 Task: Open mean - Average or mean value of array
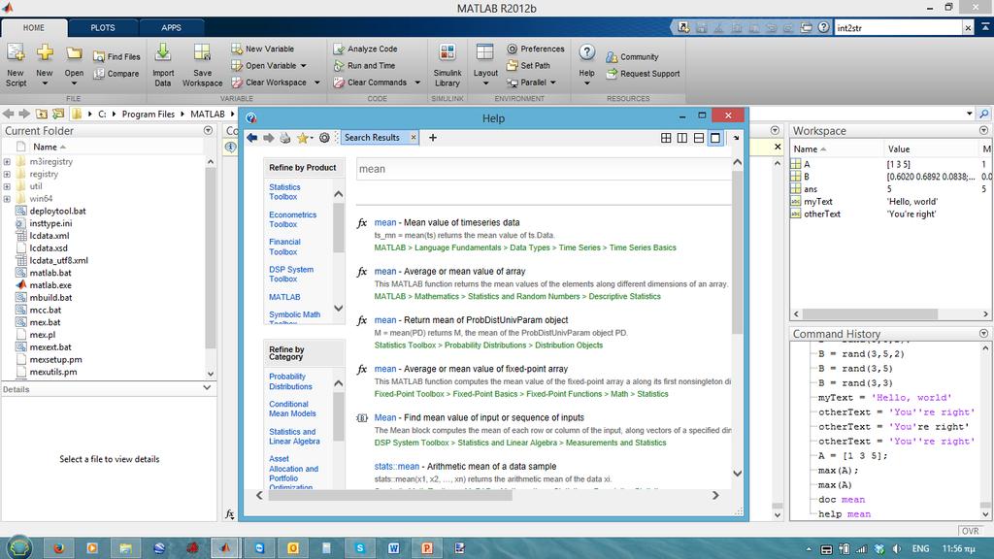tap(449, 272)
